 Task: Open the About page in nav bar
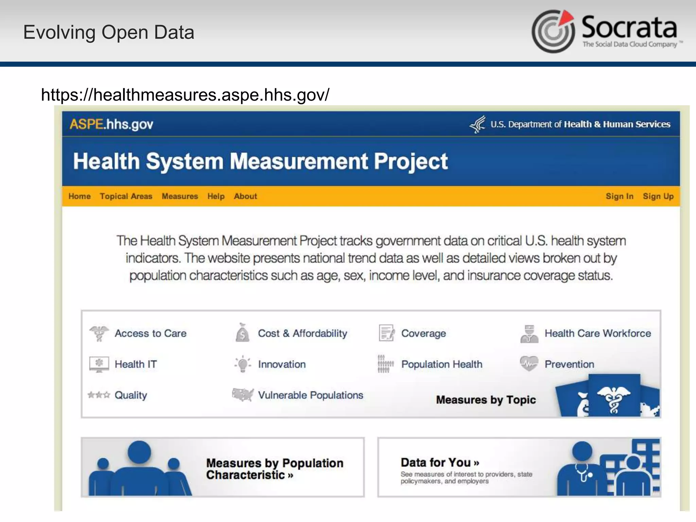pyautogui.click(x=245, y=196)
